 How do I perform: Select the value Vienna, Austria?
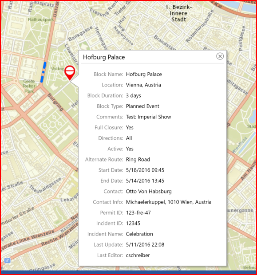point(143,85)
